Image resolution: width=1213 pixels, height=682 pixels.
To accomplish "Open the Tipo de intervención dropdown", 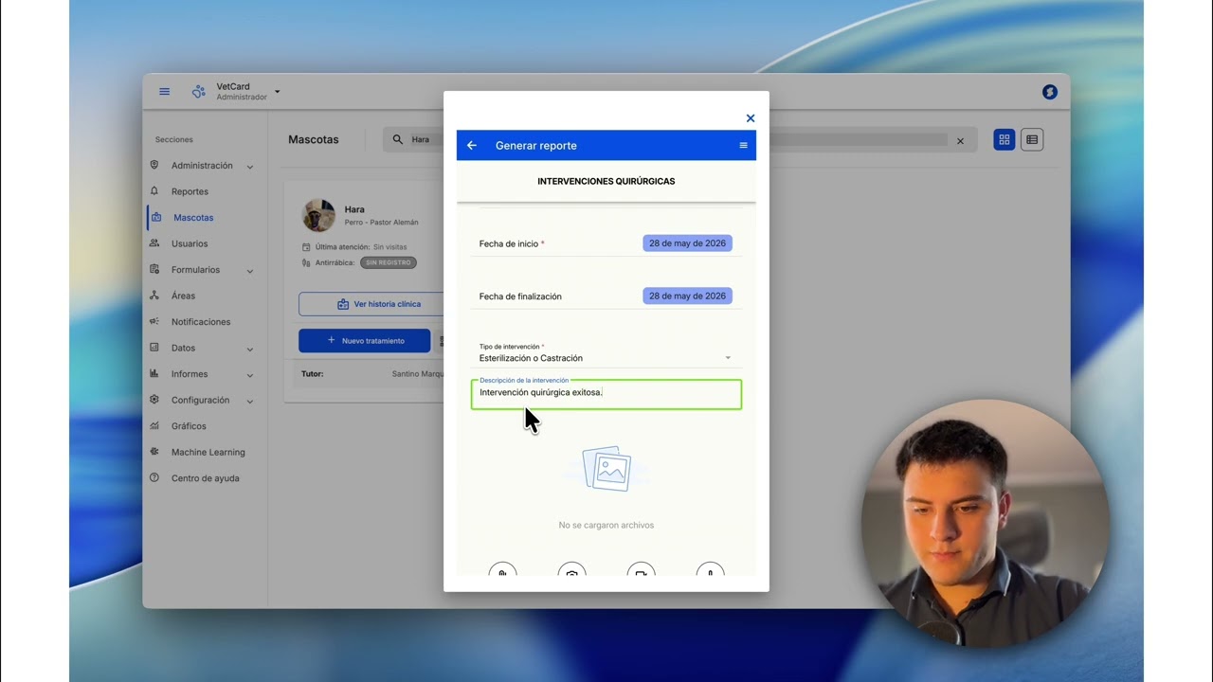I will (x=606, y=353).
